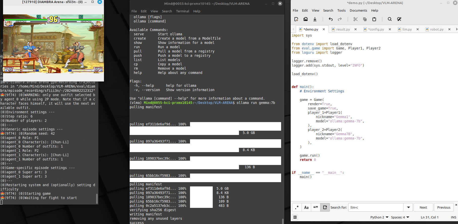The height and width of the screenshot is (224, 458).
Task: Create a new document in the editor
Action: coord(296,19)
